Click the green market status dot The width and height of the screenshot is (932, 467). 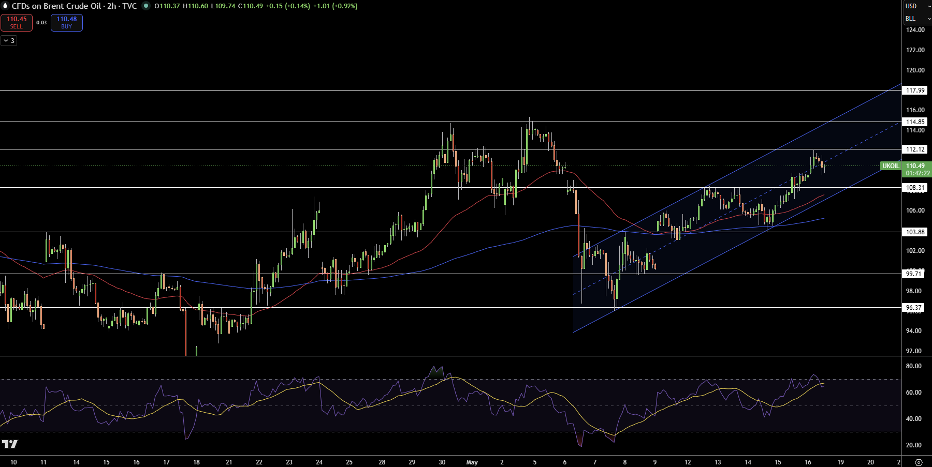(x=146, y=6)
